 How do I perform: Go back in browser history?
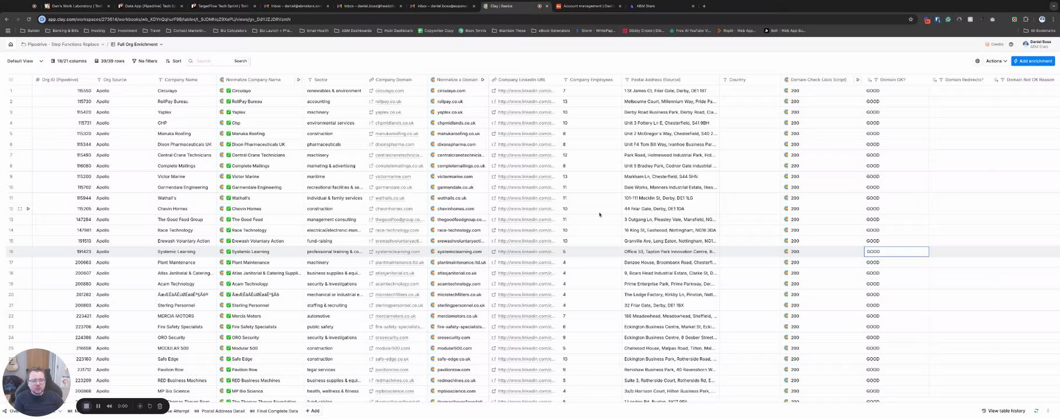[8, 19]
